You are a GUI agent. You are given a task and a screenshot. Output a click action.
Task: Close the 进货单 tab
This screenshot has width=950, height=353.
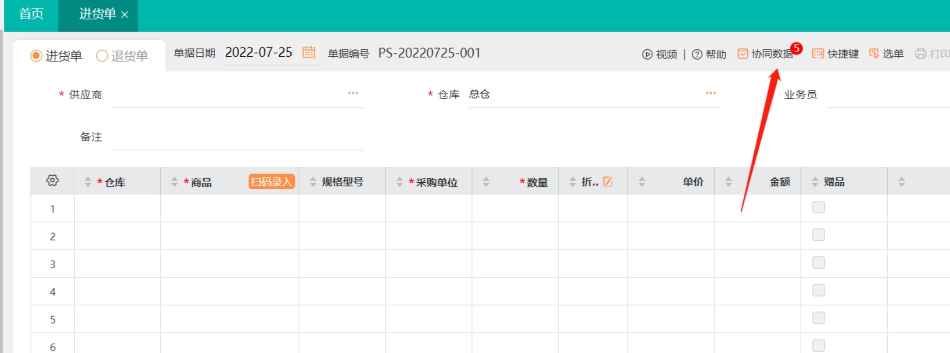125,15
